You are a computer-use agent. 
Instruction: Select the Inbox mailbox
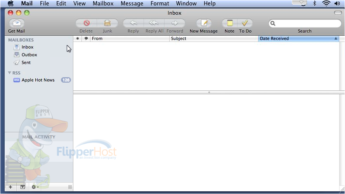28,47
